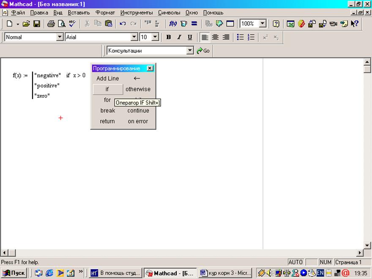Print the worksheet with the printer icon
Viewport: 372px width, 279px height.
point(51,24)
